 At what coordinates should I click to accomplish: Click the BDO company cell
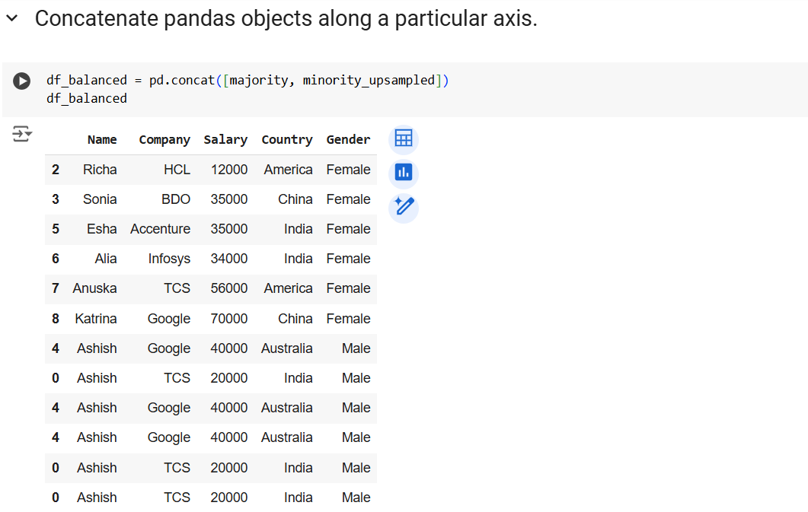[176, 199]
